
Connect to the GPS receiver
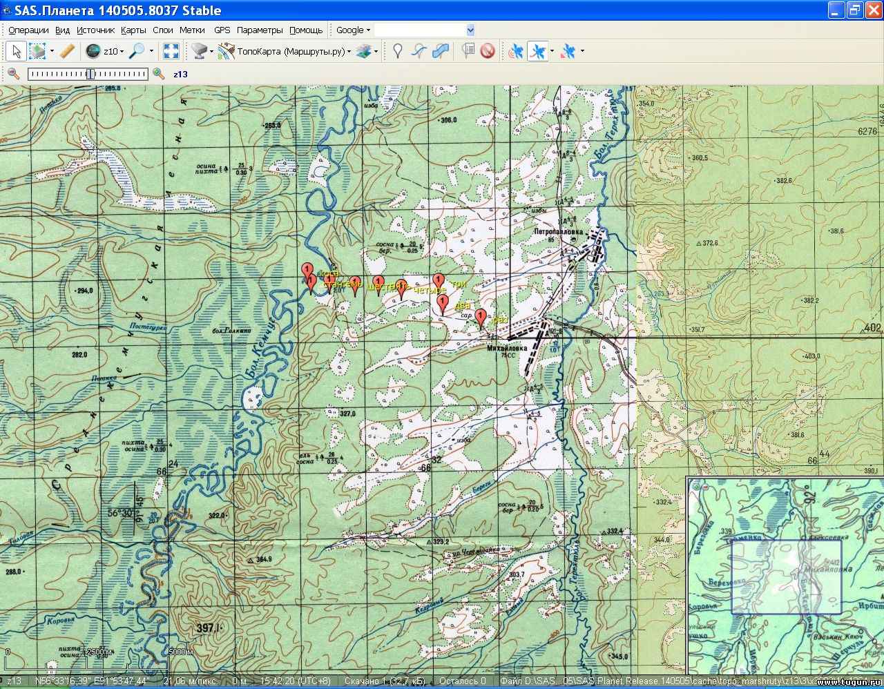click(515, 51)
